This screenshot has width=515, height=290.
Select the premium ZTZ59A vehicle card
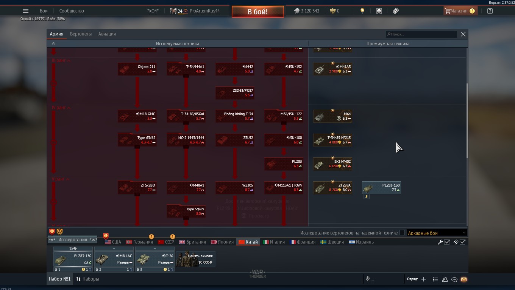click(x=332, y=188)
